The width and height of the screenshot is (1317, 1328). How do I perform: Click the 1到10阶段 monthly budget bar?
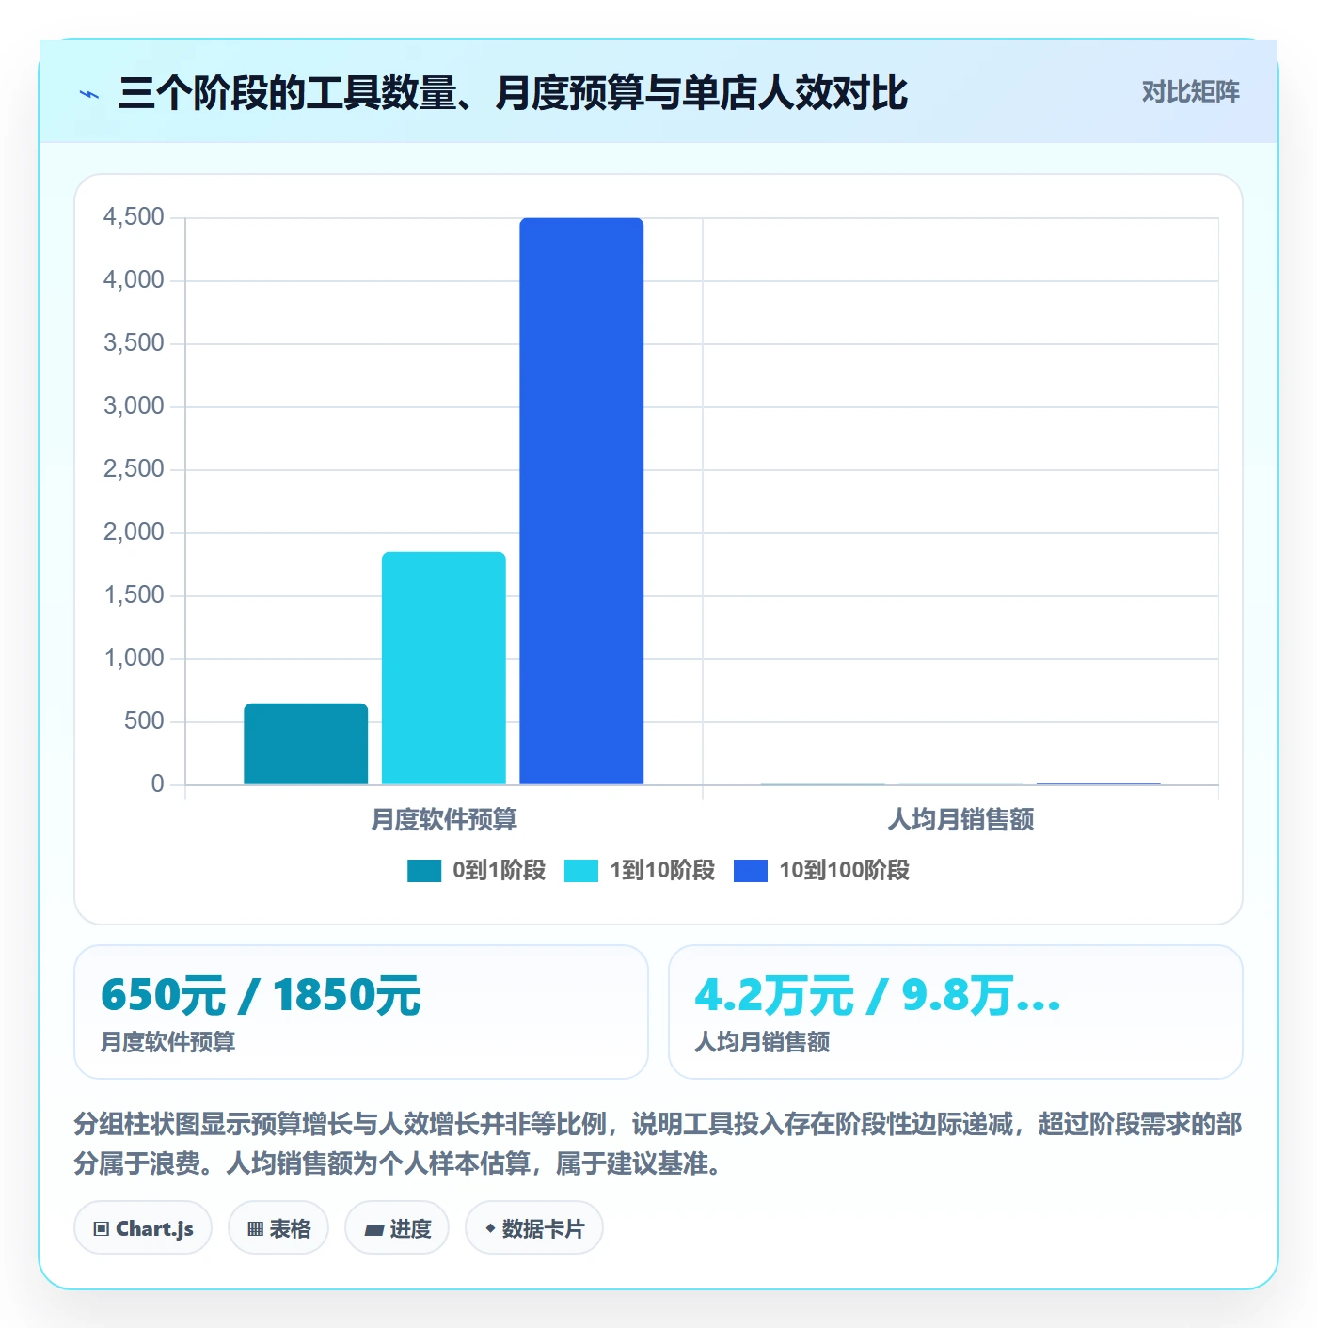click(x=444, y=668)
